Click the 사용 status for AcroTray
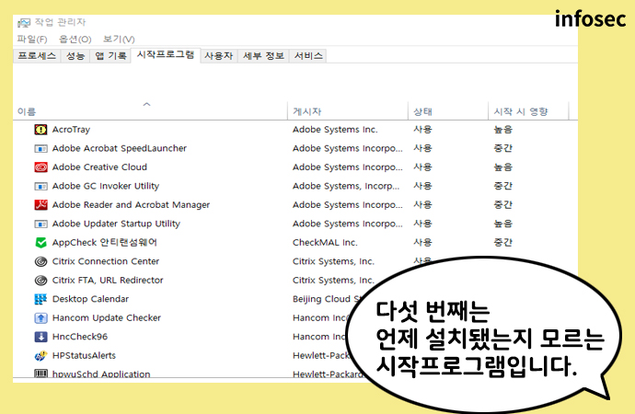635x414 pixels. click(x=422, y=130)
